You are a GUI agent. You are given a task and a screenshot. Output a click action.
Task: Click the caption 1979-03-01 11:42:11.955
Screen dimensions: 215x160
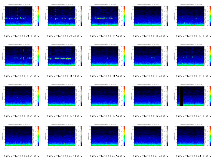pos(64,156)
